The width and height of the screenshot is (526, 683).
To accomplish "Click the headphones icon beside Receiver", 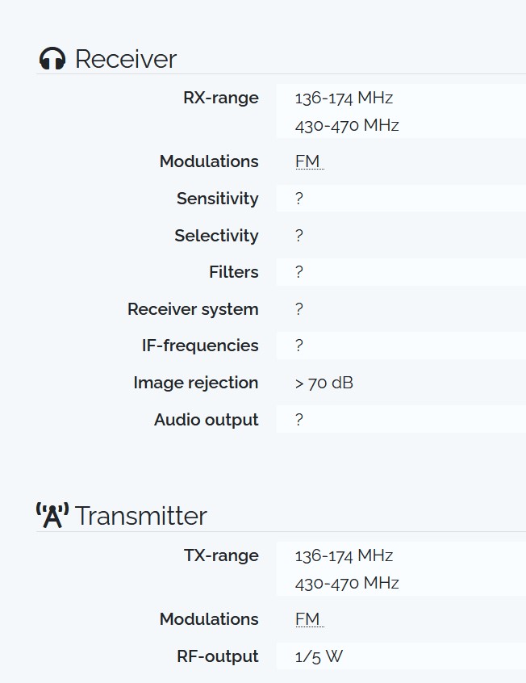I will coord(52,59).
